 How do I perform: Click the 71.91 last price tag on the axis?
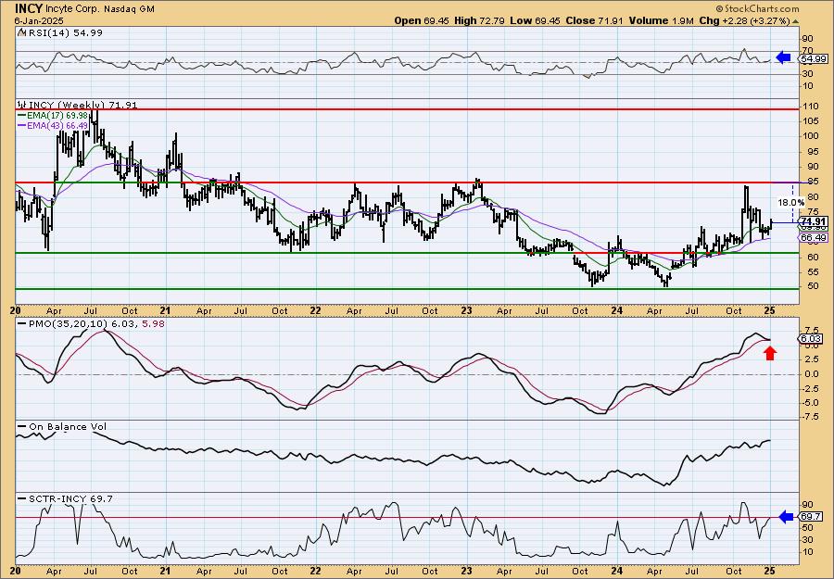pyautogui.click(x=815, y=221)
